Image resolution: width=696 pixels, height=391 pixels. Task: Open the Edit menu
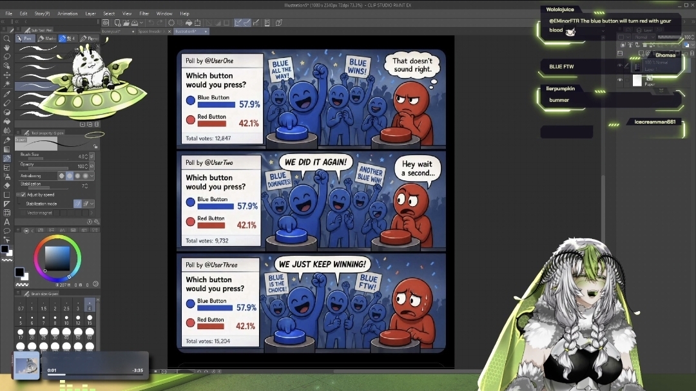pos(23,14)
